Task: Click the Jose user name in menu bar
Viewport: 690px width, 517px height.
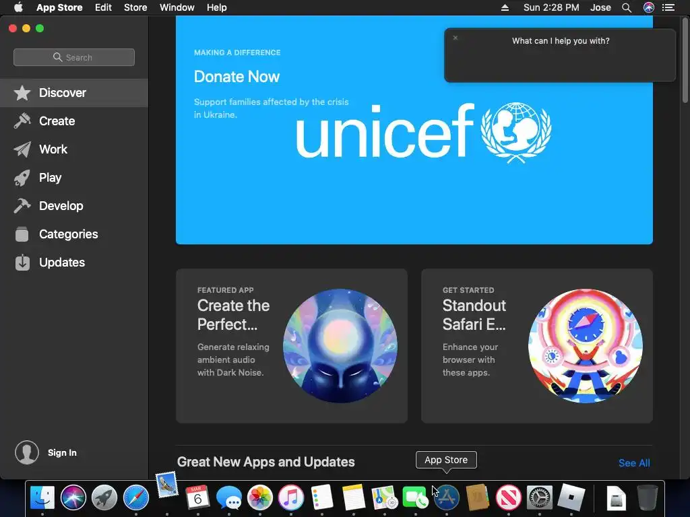Action: pyautogui.click(x=600, y=7)
